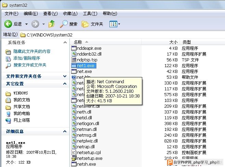Click the net.exe file name
This screenshot has height=167, width=225.
tap(84, 71)
